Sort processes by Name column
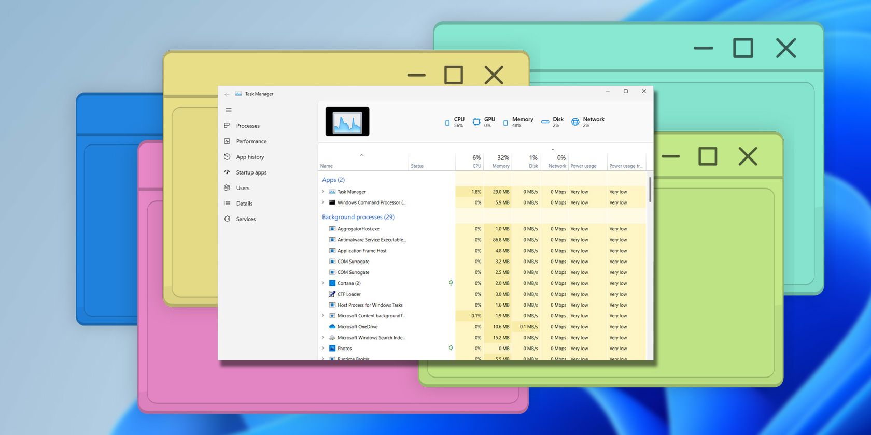This screenshot has height=435, width=871. pyautogui.click(x=363, y=162)
